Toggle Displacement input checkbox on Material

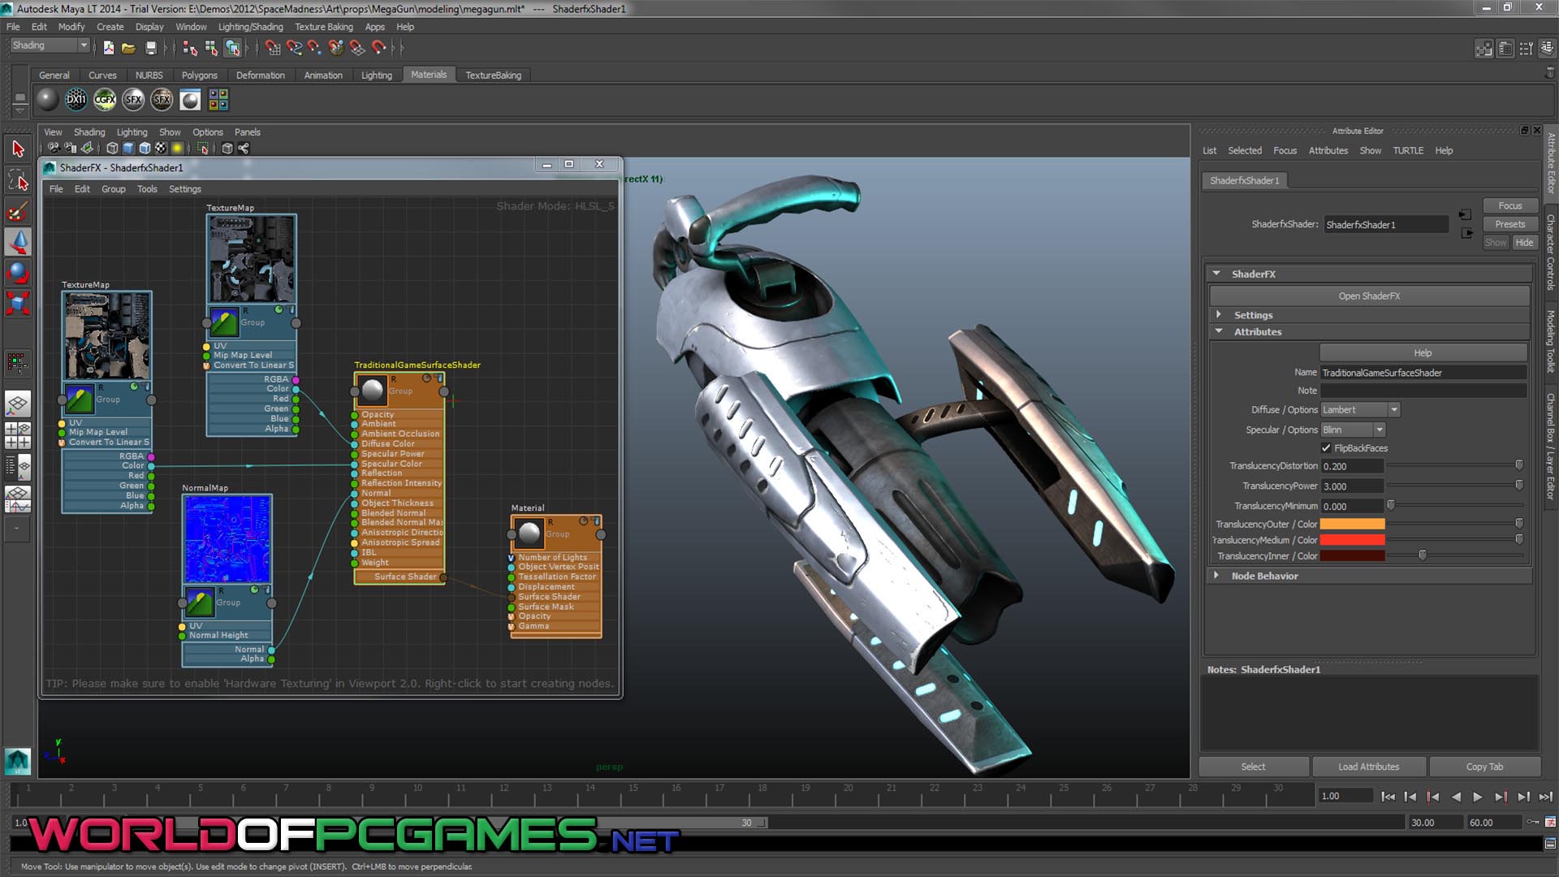pyautogui.click(x=512, y=587)
